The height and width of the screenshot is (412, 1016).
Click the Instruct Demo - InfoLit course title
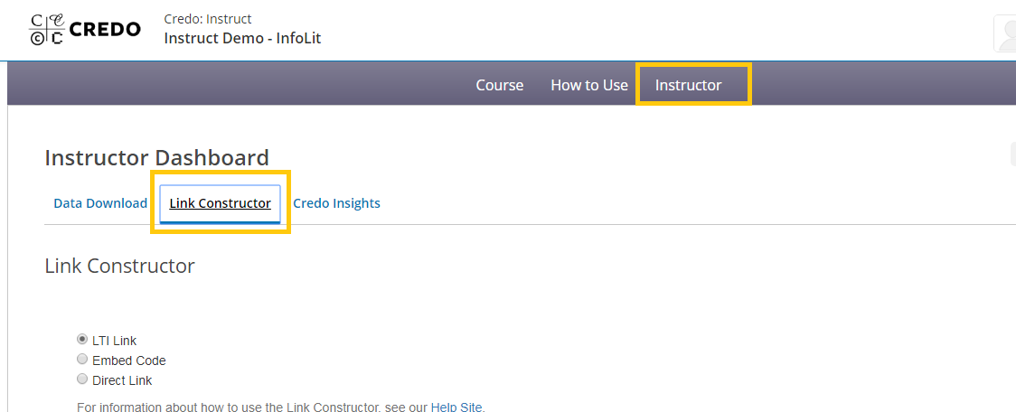click(x=242, y=38)
